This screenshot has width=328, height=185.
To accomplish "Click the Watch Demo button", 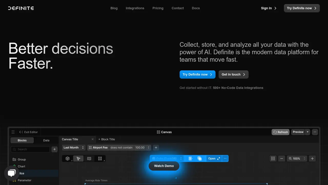I will coord(164,166).
